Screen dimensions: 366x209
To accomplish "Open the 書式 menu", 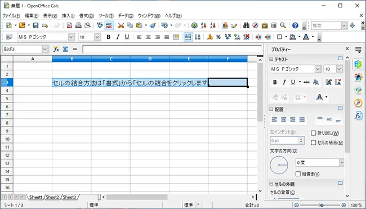I will (87, 16).
